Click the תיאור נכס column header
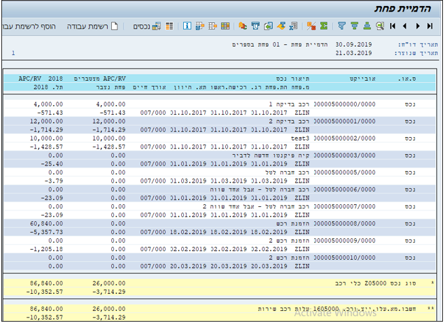The height and width of the screenshot is (323, 445). pyautogui.click(x=293, y=79)
